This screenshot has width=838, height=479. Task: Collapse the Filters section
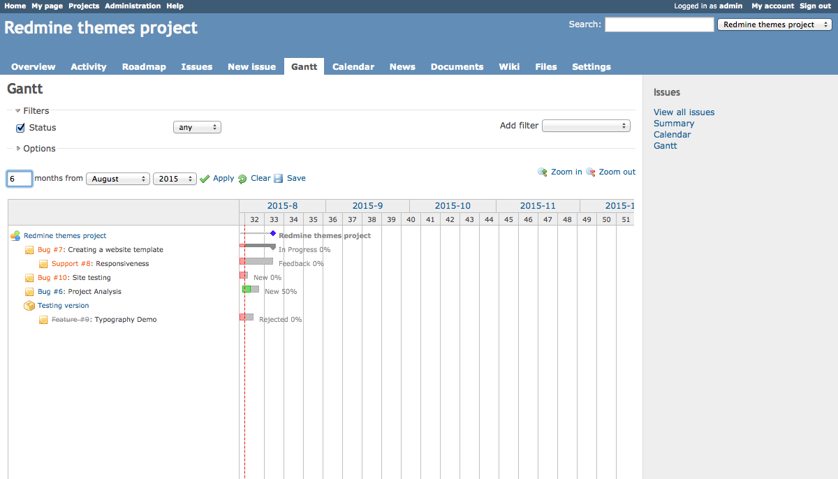click(x=32, y=111)
